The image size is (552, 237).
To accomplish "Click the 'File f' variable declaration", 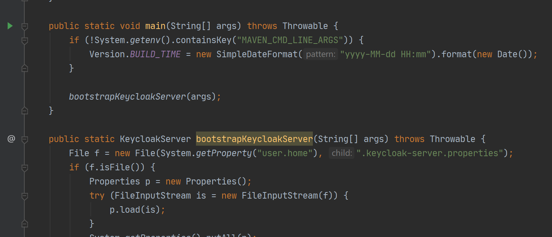I will click(84, 153).
